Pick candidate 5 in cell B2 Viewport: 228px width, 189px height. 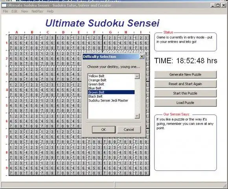click(x=31, y=59)
